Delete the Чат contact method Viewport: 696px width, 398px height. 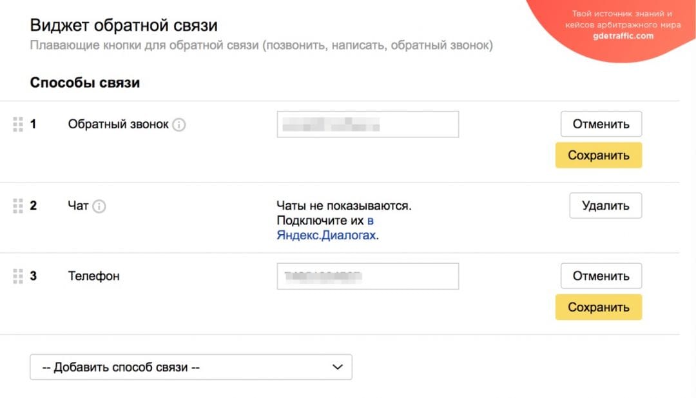tap(605, 205)
